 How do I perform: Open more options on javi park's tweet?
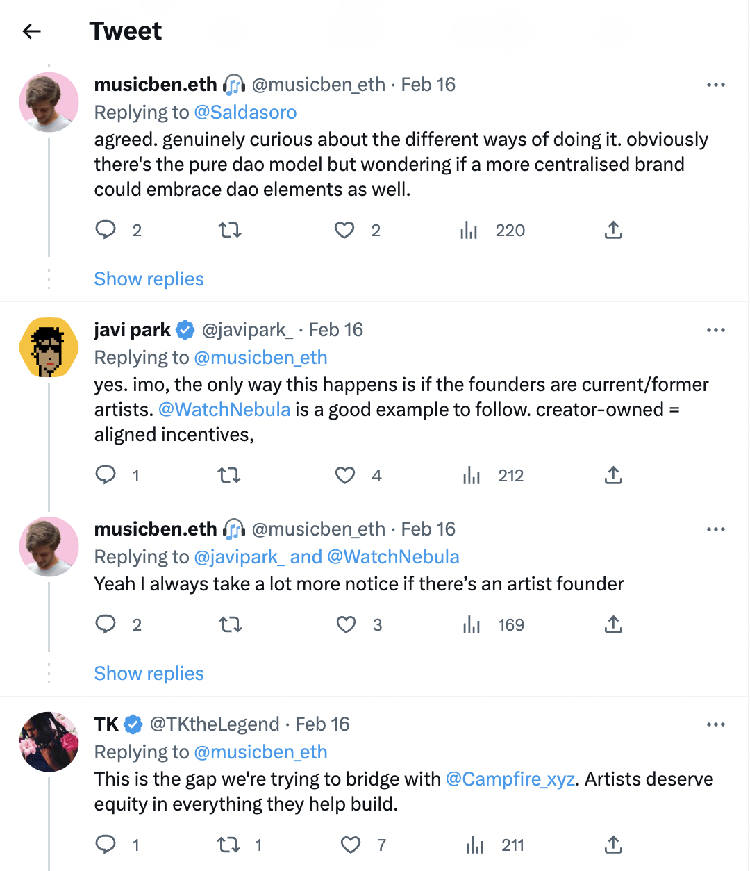715,330
